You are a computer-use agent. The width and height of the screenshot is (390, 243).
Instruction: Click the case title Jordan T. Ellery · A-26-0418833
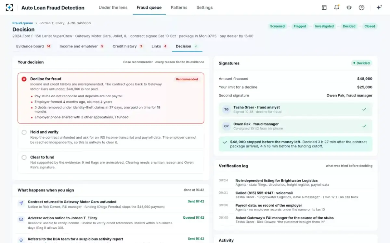click(x=65, y=23)
